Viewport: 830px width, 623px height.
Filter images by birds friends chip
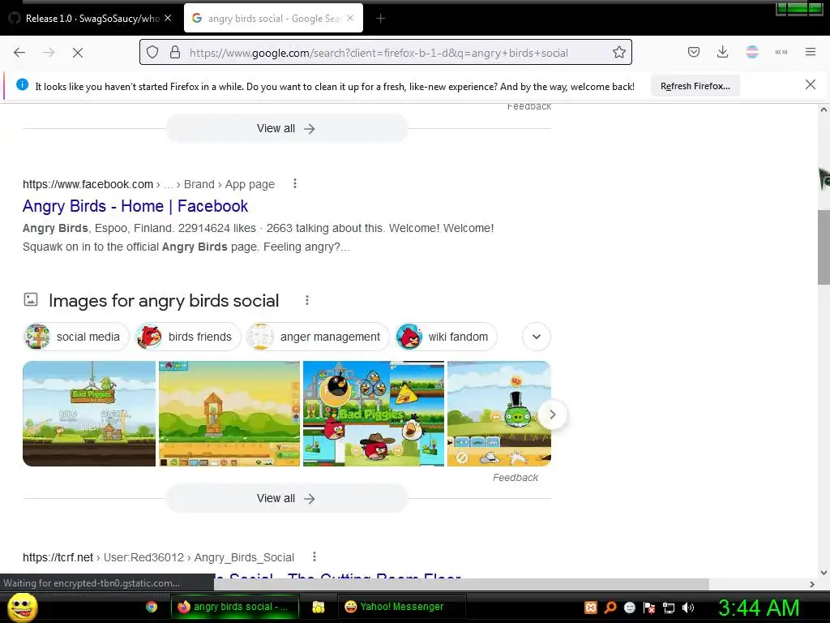(x=188, y=337)
